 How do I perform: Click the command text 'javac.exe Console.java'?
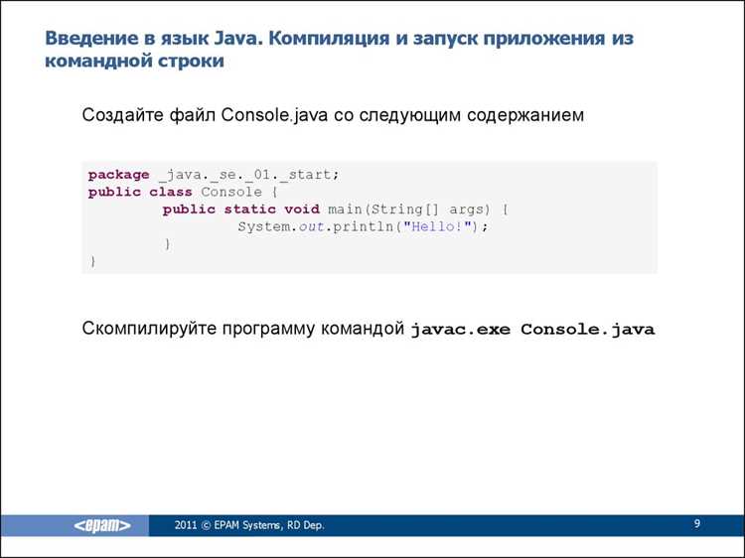[532, 329]
